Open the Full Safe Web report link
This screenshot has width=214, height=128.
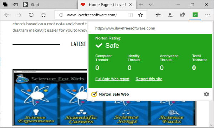[x=112, y=79]
